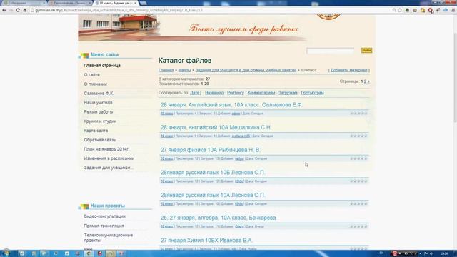The height and width of the screenshot is (257, 457).
Task: Sort materials by 'Дате'
Action: click(x=195, y=93)
